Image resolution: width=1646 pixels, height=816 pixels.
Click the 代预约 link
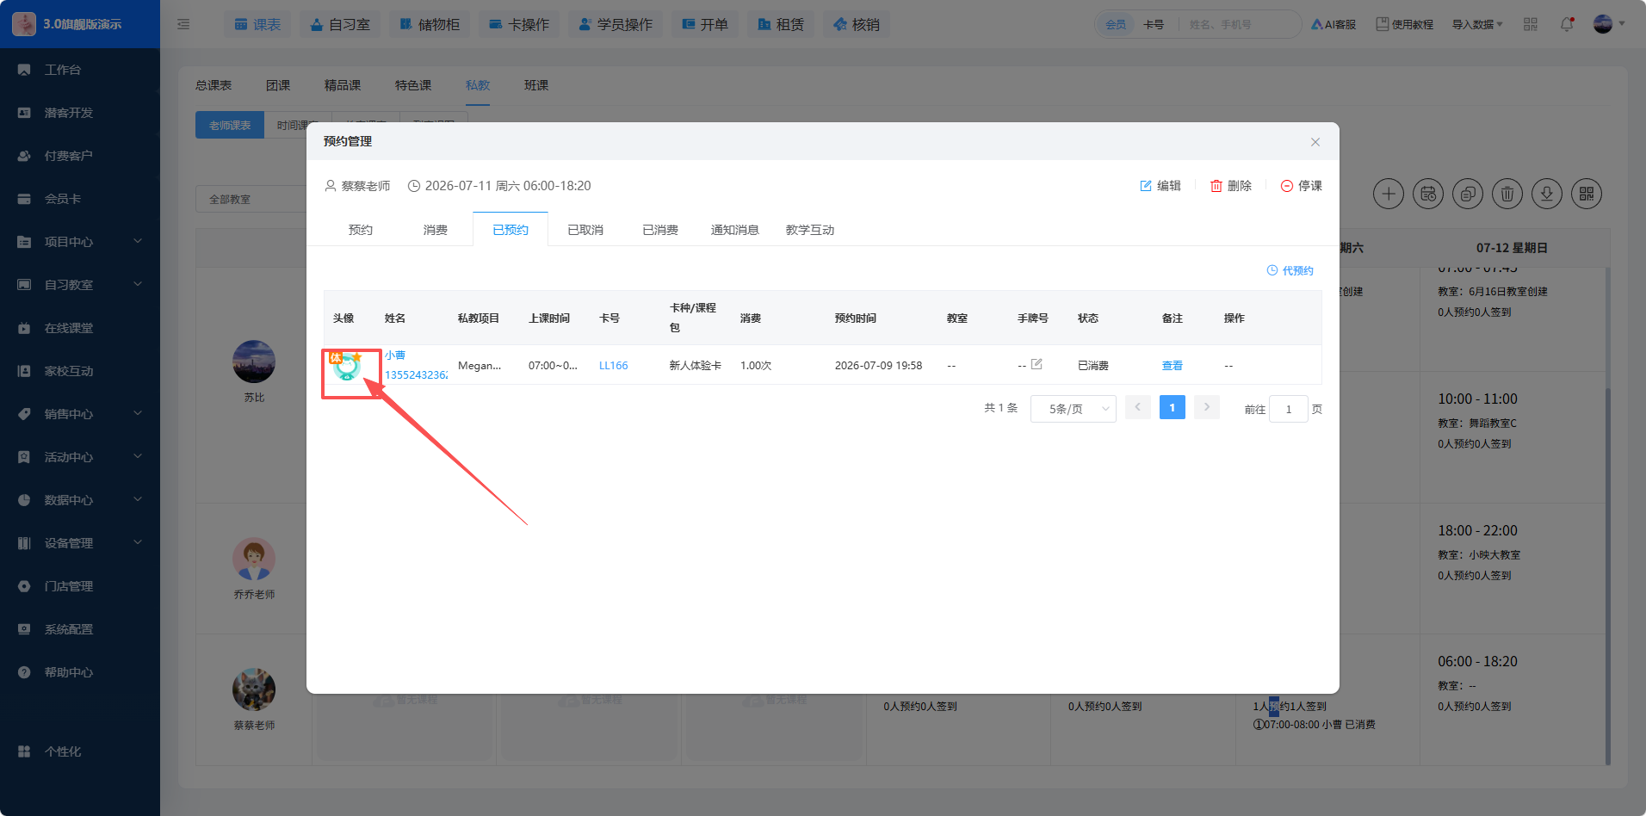click(1290, 270)
